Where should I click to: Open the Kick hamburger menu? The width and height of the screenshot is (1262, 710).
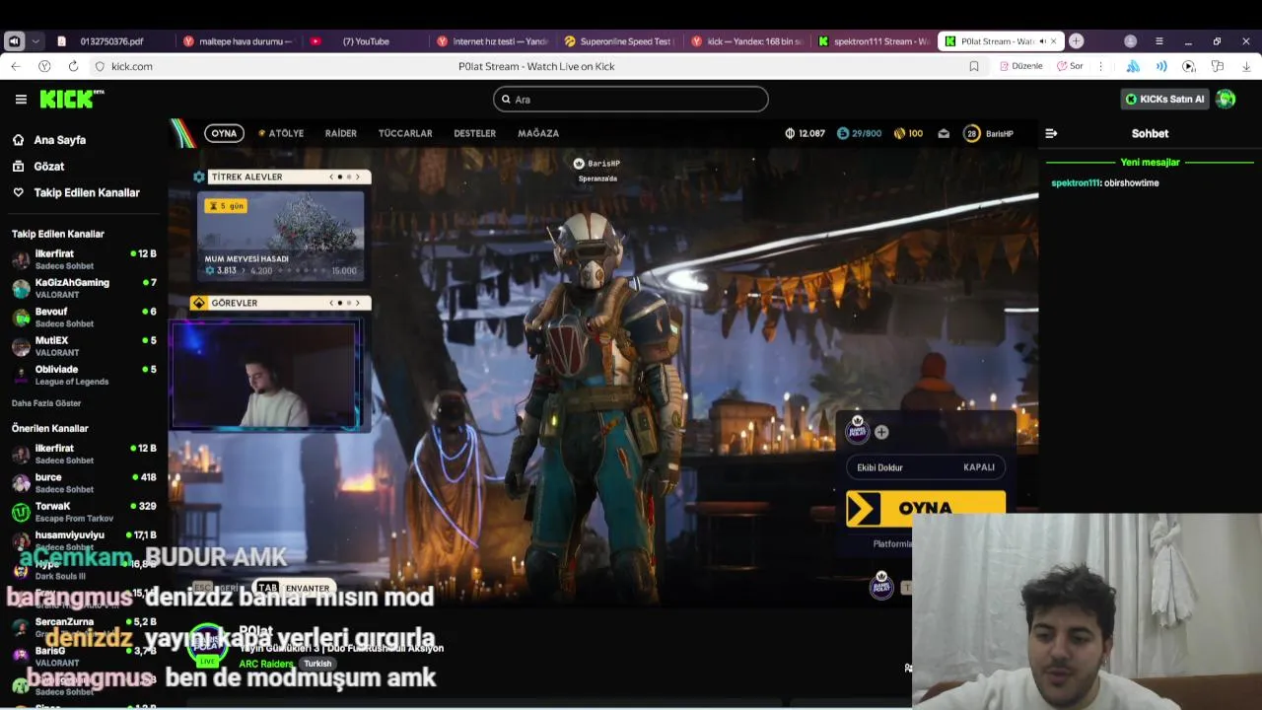21,99
